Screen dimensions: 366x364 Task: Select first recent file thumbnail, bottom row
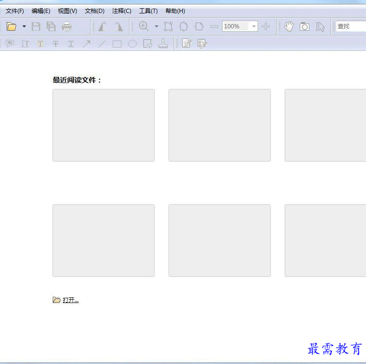click(x=104, y=241)
